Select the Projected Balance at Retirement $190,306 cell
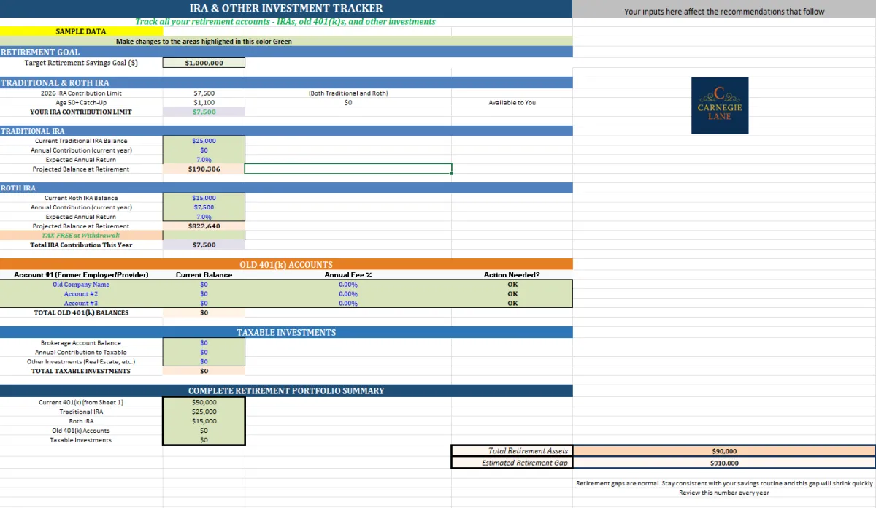 tap(204, 169)
